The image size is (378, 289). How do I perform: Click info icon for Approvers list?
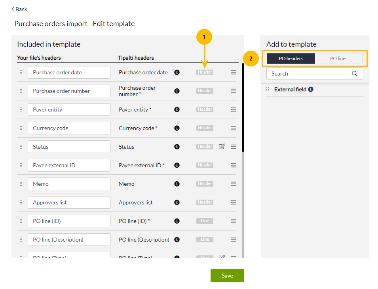tap(177, 202)
